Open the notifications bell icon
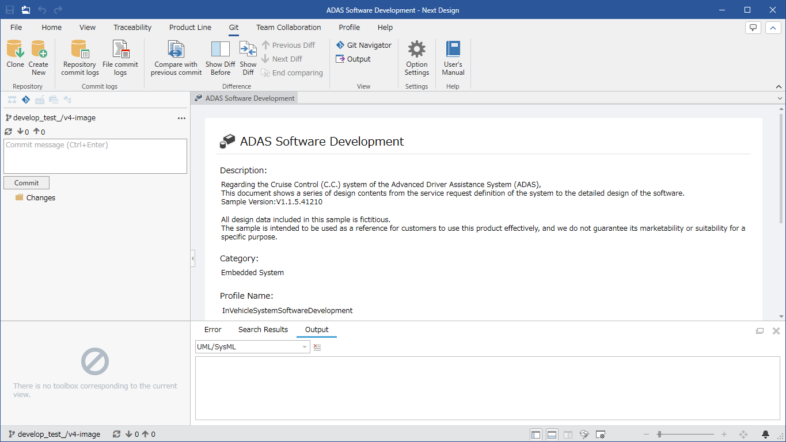786x442 pixels. click(x=765, y=435)
